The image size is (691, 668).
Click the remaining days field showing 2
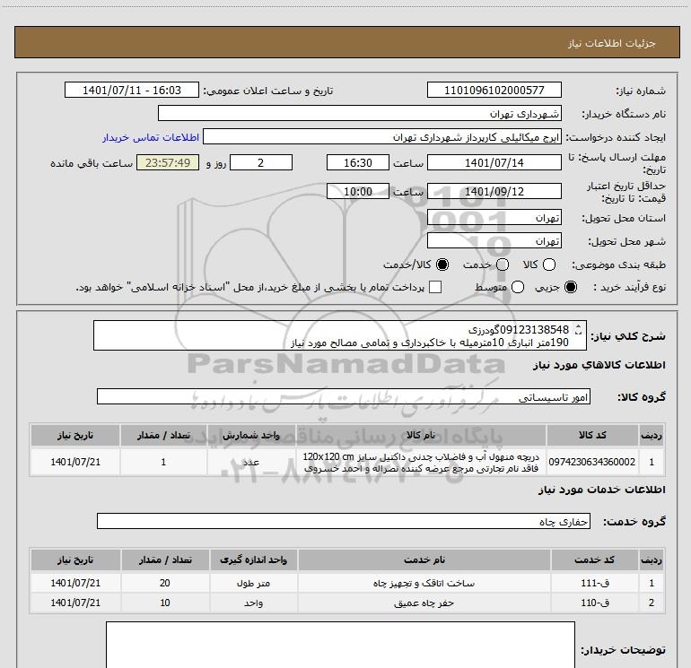tap(261, 162)
